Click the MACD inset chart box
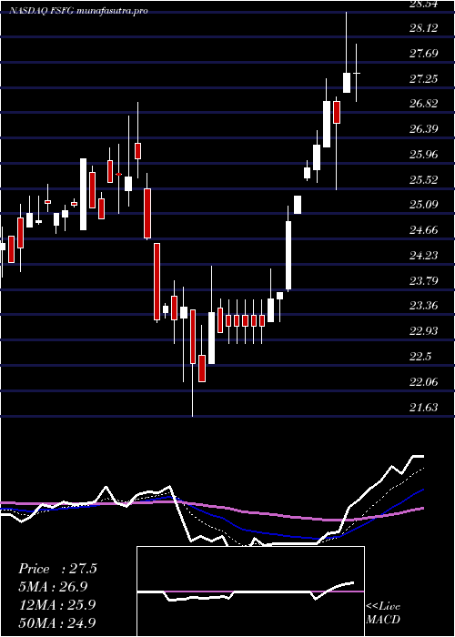This screenshot has width=455, height=637. click(x=250, y=591)
